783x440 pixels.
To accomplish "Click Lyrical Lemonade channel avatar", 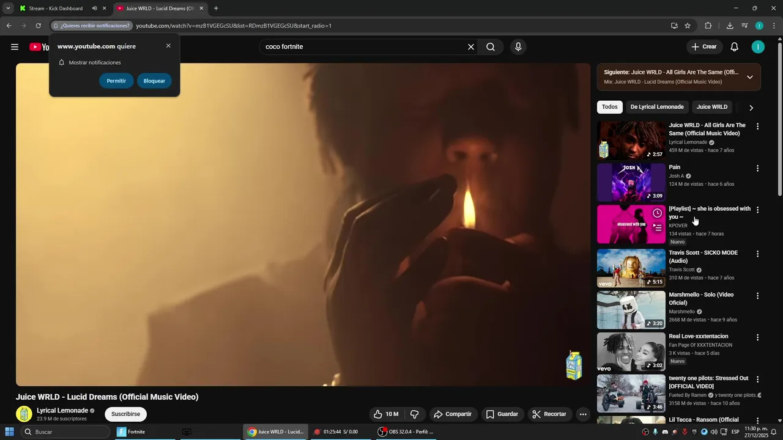I will [x=24, y=414].
